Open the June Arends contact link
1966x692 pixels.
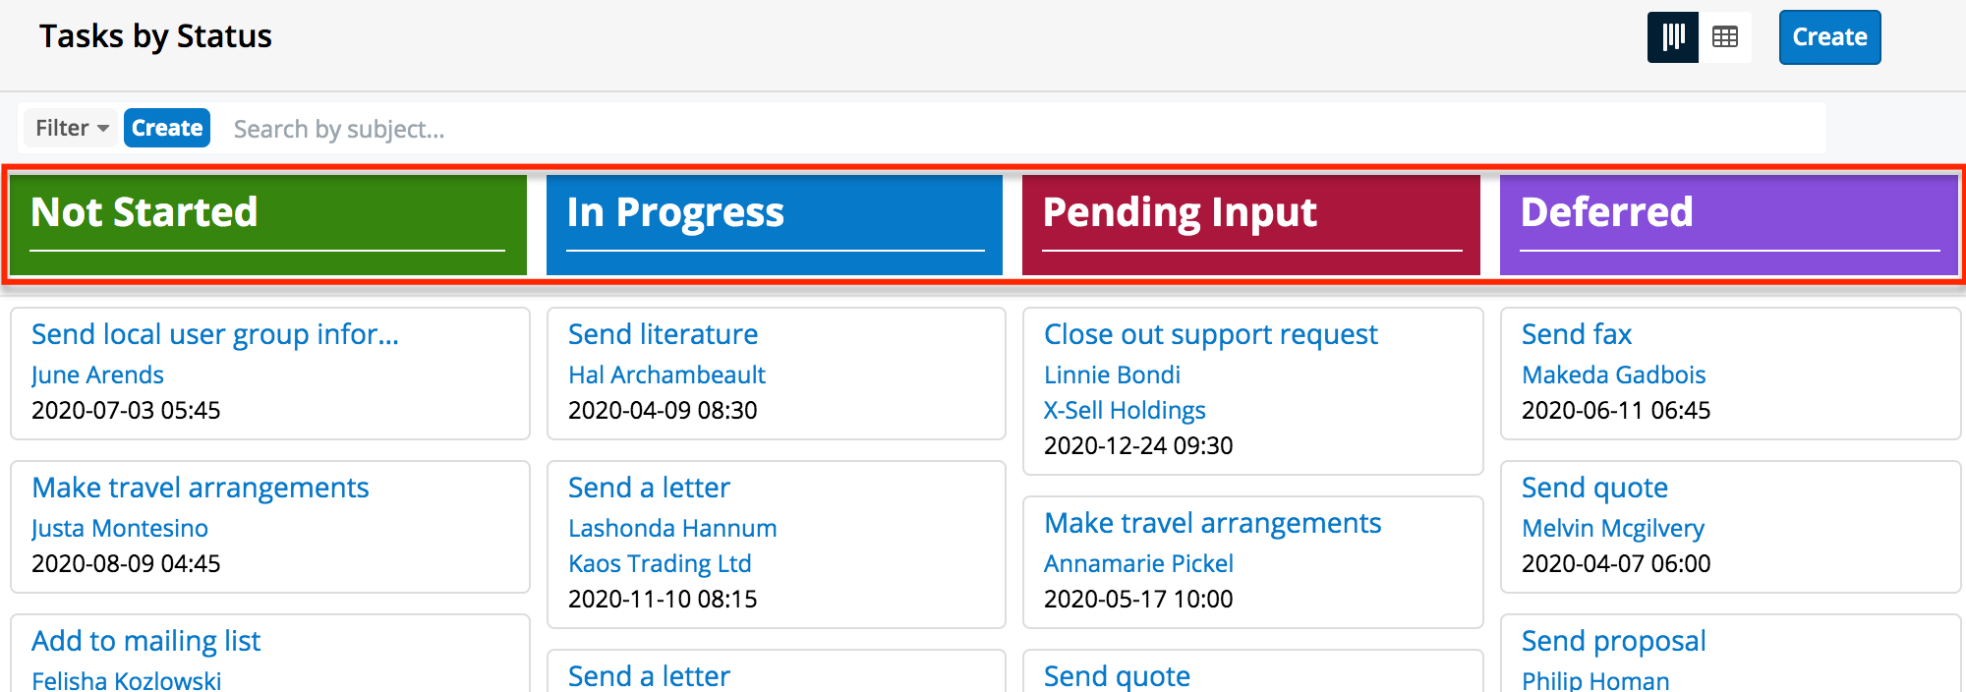click(x=97, y=375)
